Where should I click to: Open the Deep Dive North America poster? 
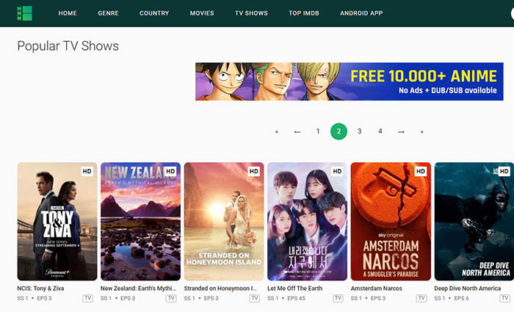click(x=474, y=221)
